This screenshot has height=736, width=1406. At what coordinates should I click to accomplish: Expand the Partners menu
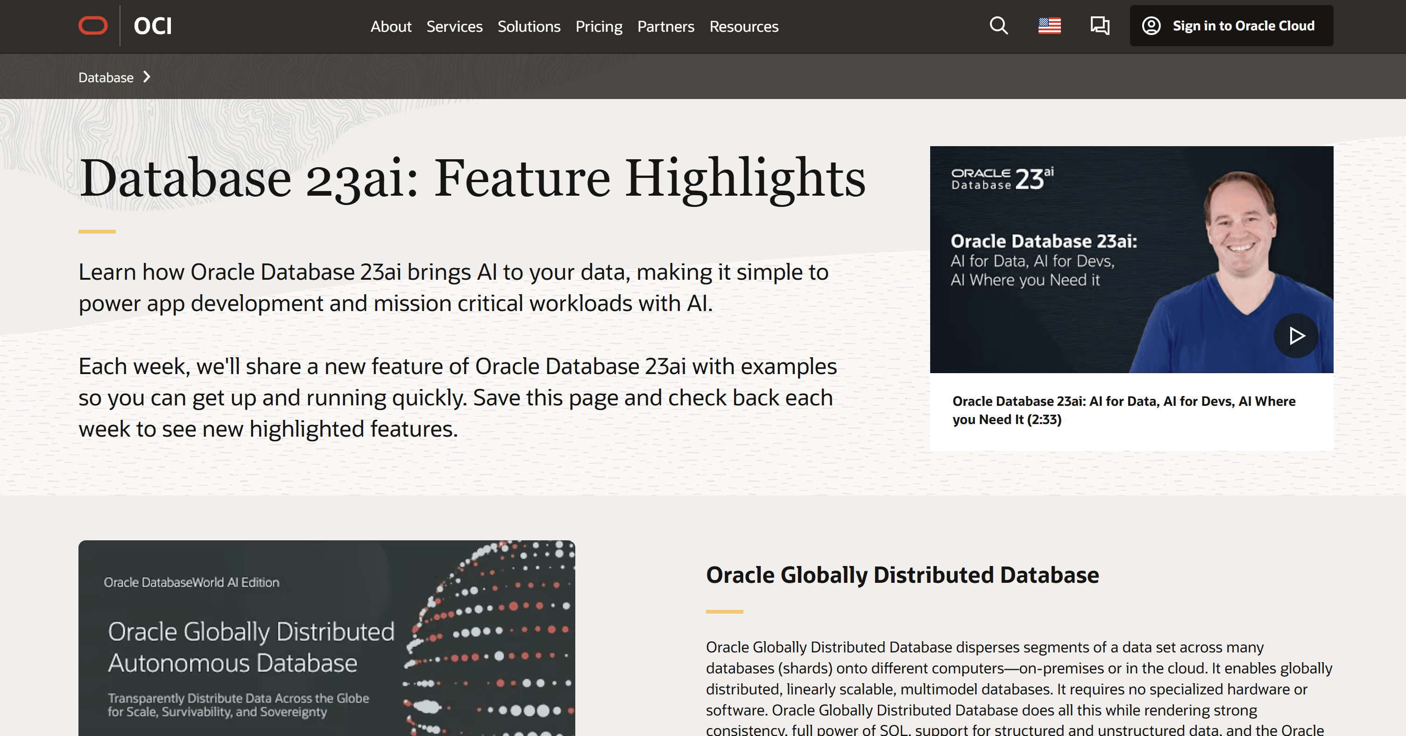665,26
